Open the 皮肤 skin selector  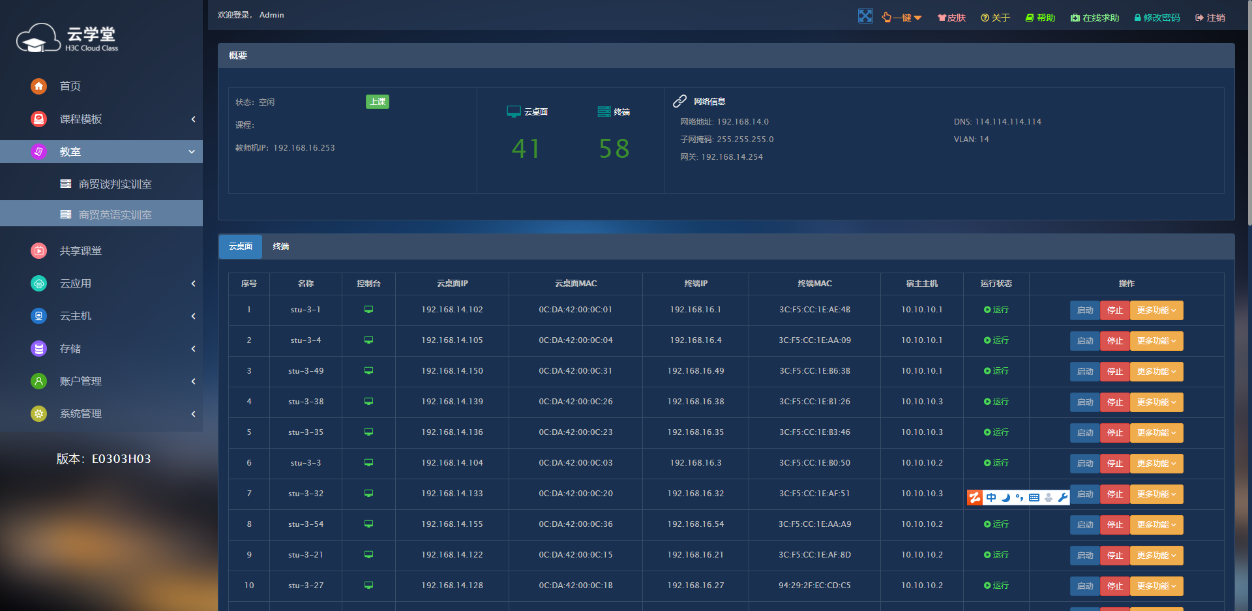(951, 18)
